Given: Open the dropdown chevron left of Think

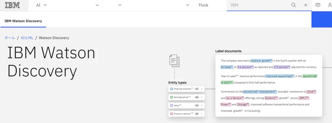Looking at the screenshot, I should pyautogui.click(x=188, y=5).
